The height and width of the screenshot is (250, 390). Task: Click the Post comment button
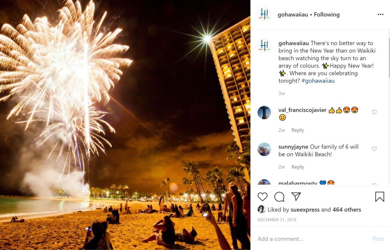pyautogui.click(x=378, y=239)
